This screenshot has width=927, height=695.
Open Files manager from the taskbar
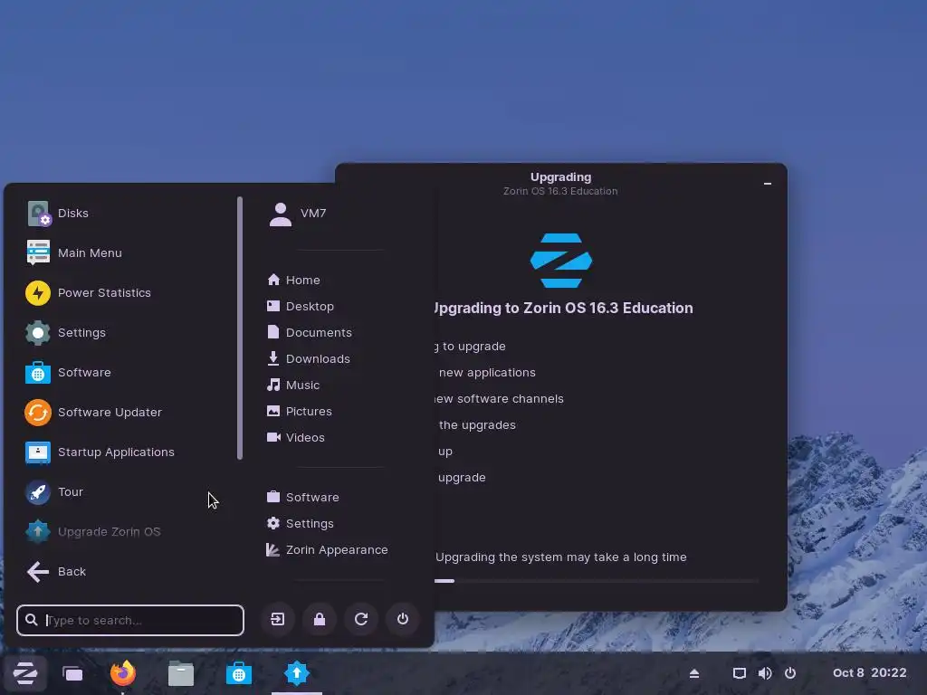pos(181,673)
